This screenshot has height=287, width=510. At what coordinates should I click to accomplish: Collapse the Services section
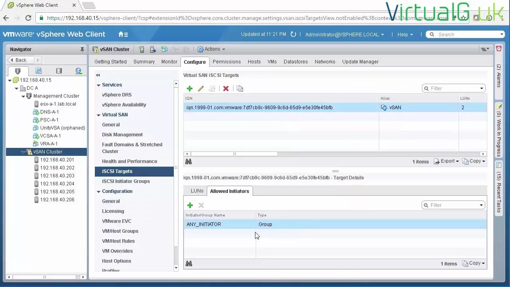(98, 85)
